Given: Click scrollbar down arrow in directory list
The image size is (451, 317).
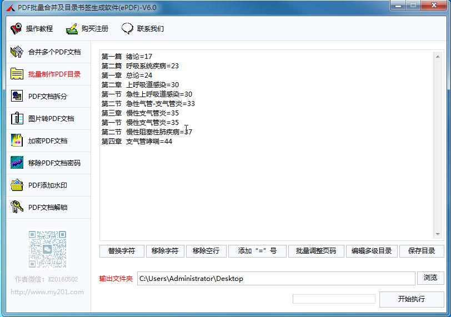Looking at the screenshot, I should point(438,234).
